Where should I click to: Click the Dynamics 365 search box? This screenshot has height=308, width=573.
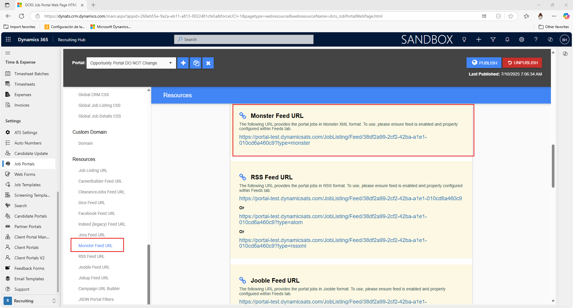(x=244, y=39)
